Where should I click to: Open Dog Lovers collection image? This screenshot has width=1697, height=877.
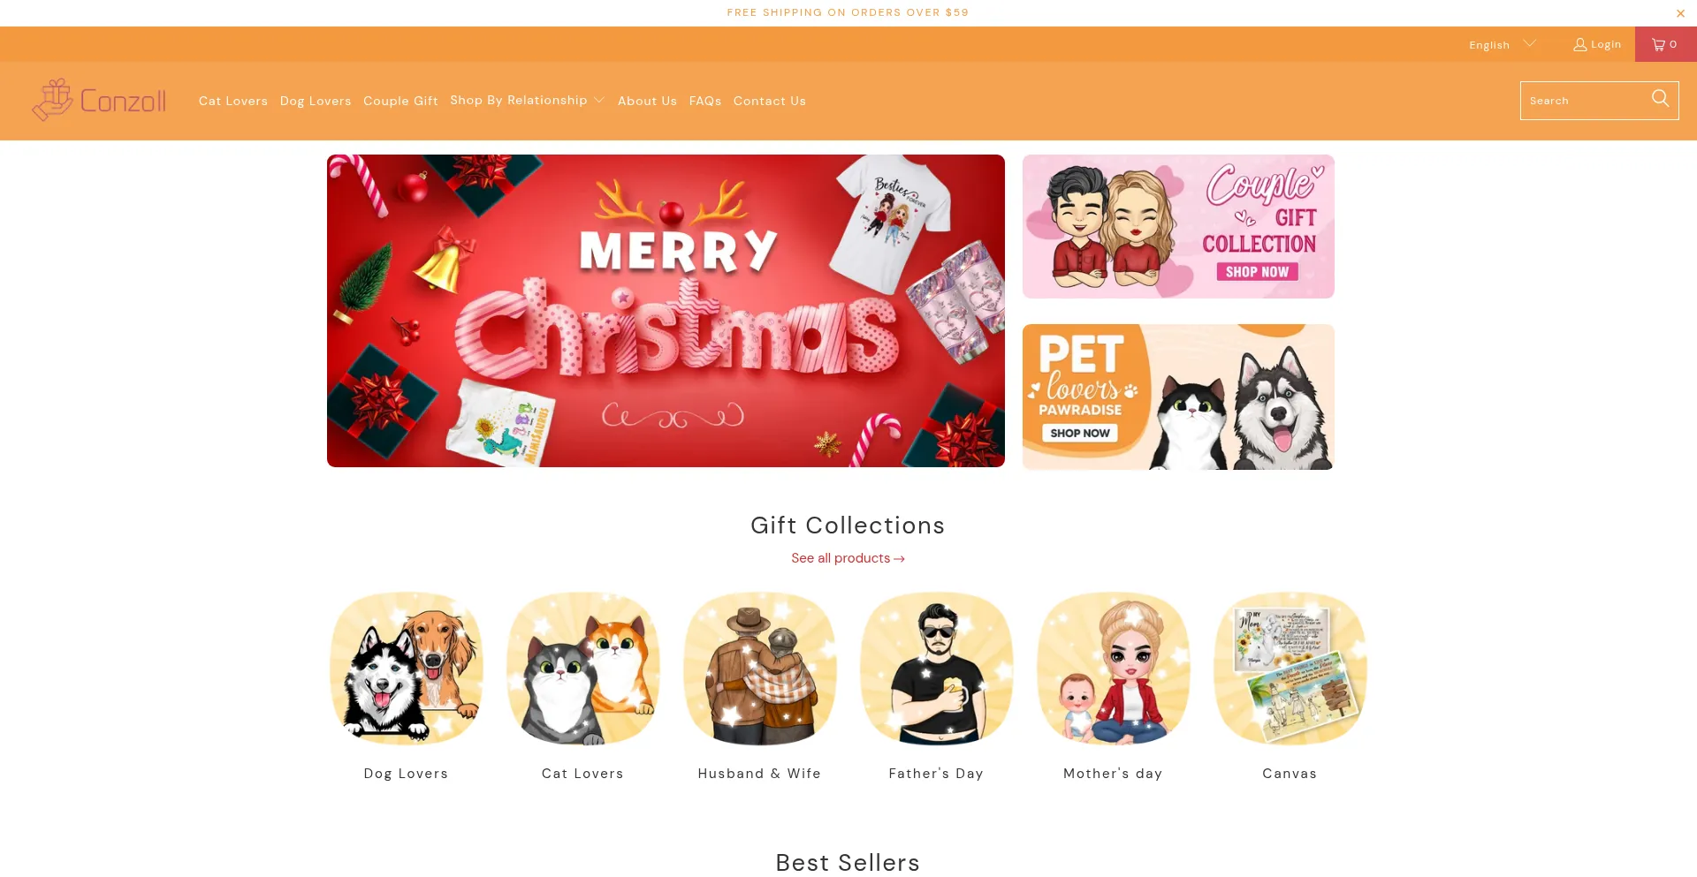pos(407,669)
